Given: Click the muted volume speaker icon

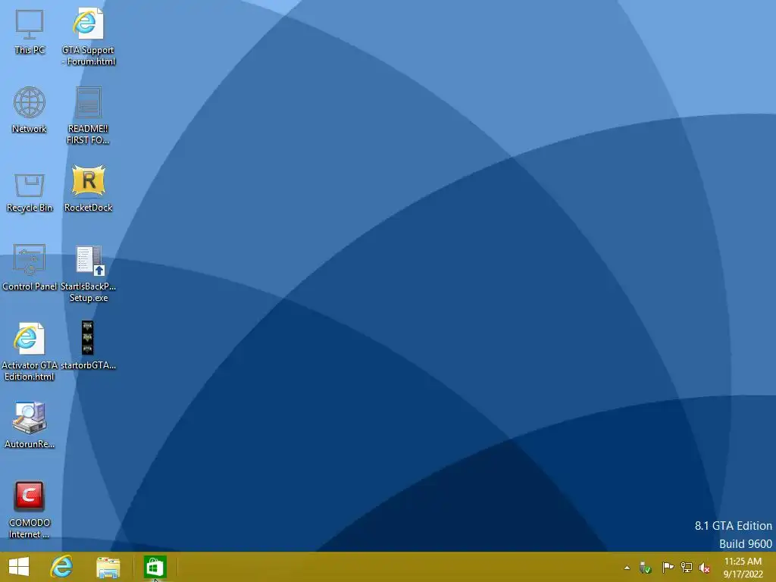Looking at the screenshot, I should (704, 568).
